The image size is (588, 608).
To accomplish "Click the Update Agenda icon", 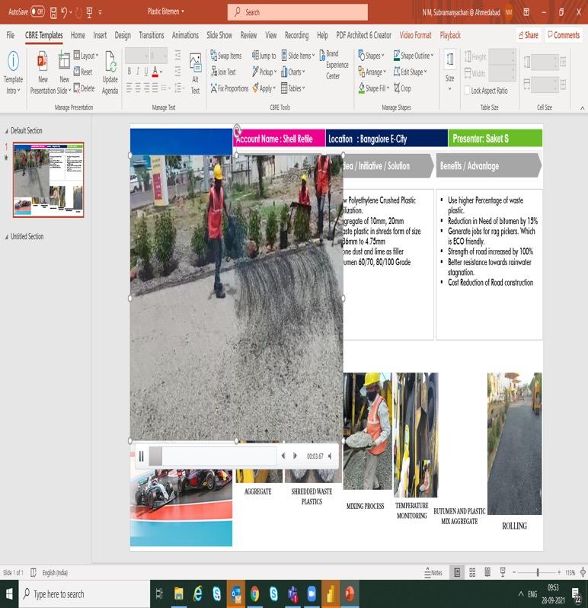I will click(110, 61).
